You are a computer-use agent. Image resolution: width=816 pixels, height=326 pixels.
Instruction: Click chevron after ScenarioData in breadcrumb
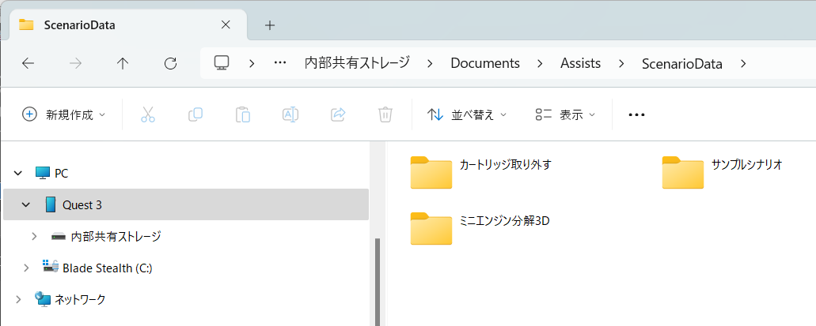click(x=743, y=63)
